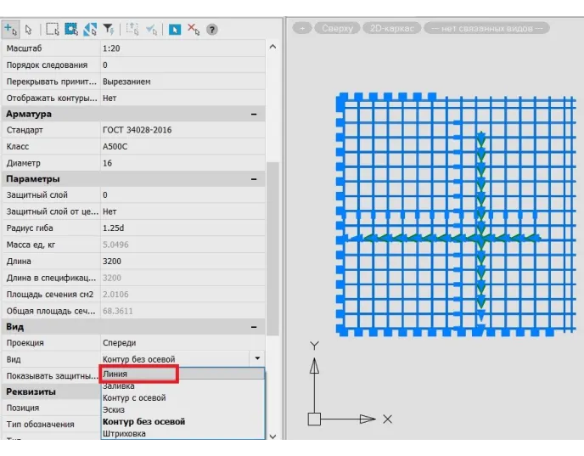The image size is (584, 456).
Task: Click the Диаметр value field showing 16
Action: pyautogui.click(x=178, y=162)
